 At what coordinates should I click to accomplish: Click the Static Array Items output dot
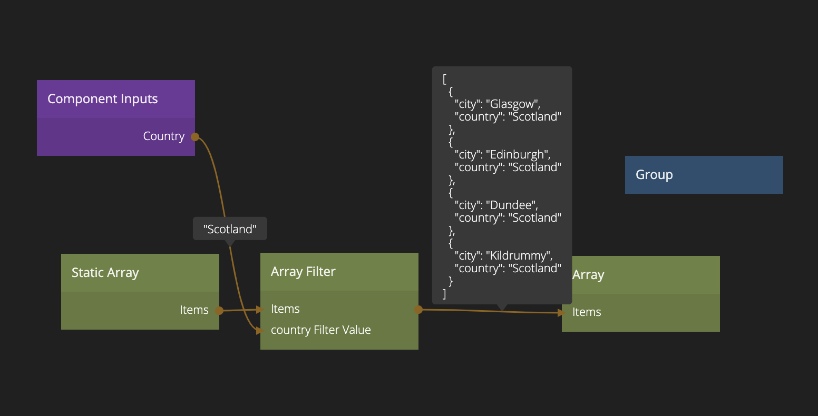point(219,311)
